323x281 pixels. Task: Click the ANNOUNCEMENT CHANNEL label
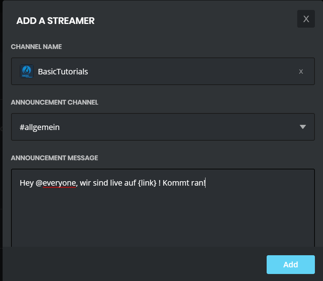click(x=55, y=102)
